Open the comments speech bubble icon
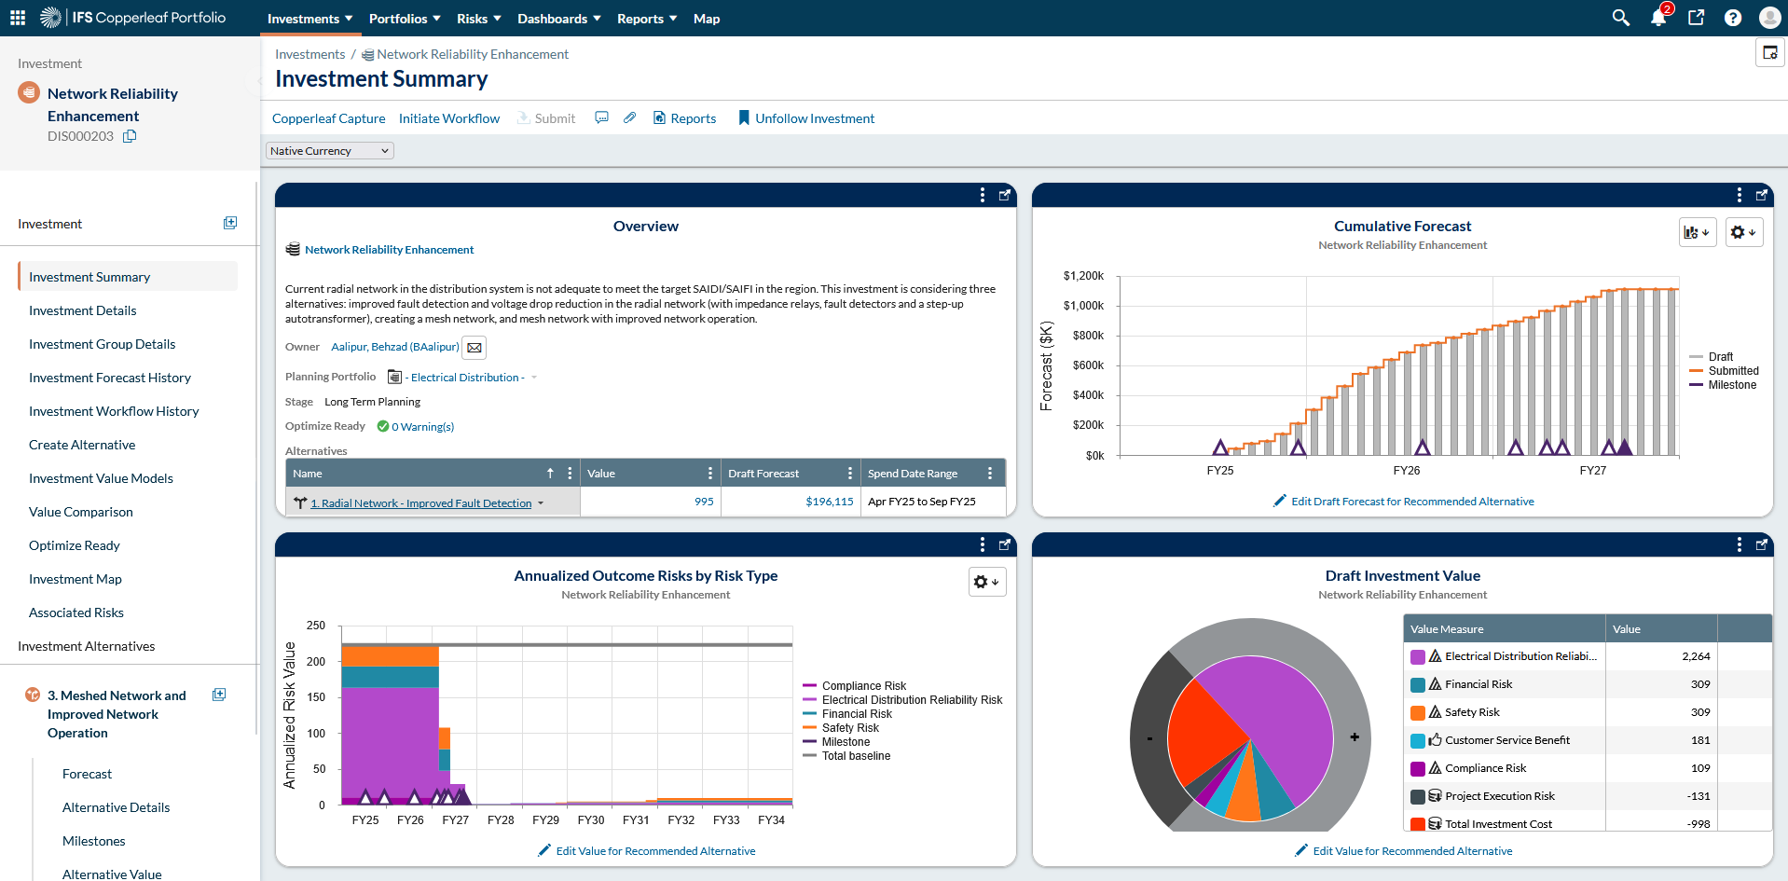 point(601,118)
